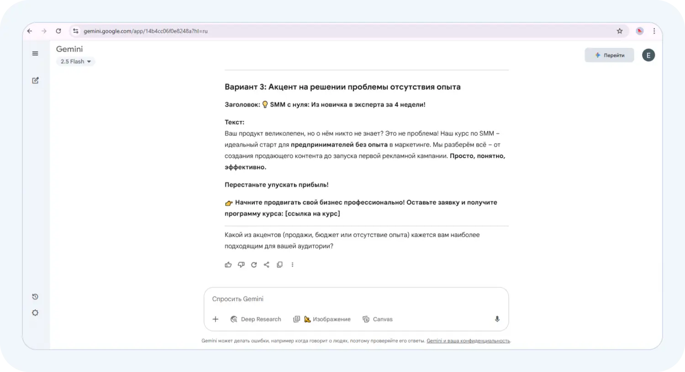The image size is (685, 372).
Task: Click the sentence Ваш продукт великолепен
Action: pos(304,134)
